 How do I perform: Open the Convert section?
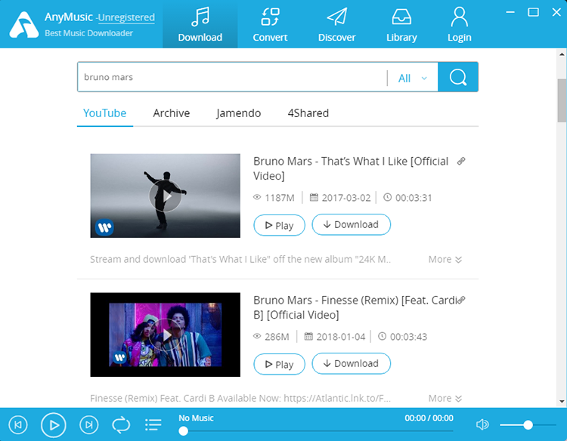(270, 25)
